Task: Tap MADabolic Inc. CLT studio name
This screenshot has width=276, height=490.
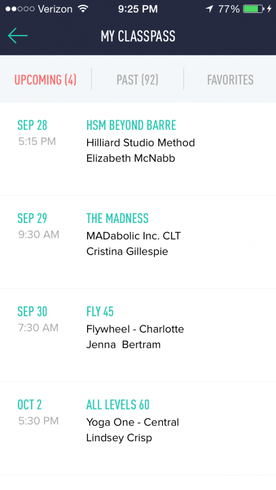Action: pyautogui.click(x=133, y=236)
